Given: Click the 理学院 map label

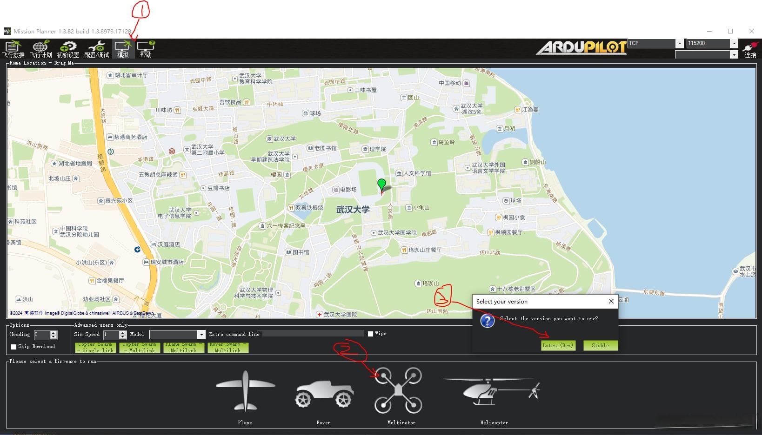Looking at the screenshot, I should [377, 149].
